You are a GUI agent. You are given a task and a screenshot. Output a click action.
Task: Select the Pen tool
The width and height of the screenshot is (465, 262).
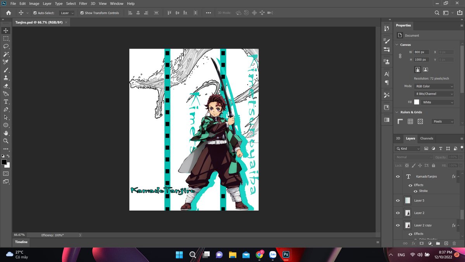[x=6, y=109]
